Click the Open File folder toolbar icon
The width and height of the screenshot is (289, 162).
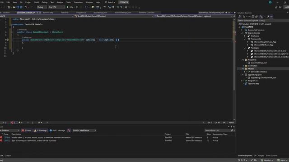pyautogui.click(x=14, y=7)
